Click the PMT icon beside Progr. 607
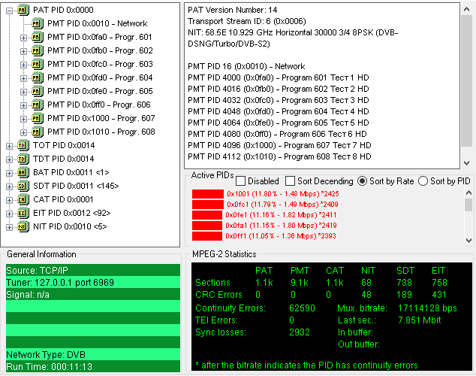Image resolution: width=476 pixels, height=376 pixels. coord(38,118)
